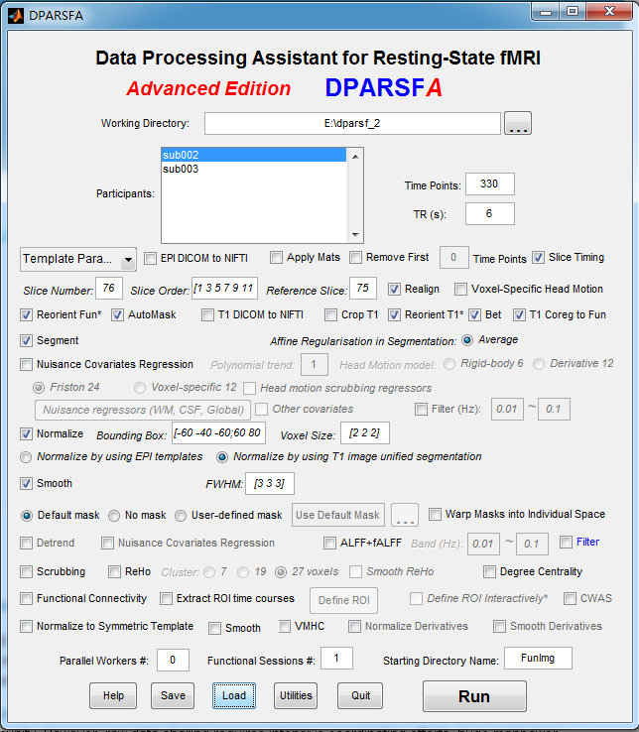
Task: Click the TR (s) input field
Action: tap(489, 214)
